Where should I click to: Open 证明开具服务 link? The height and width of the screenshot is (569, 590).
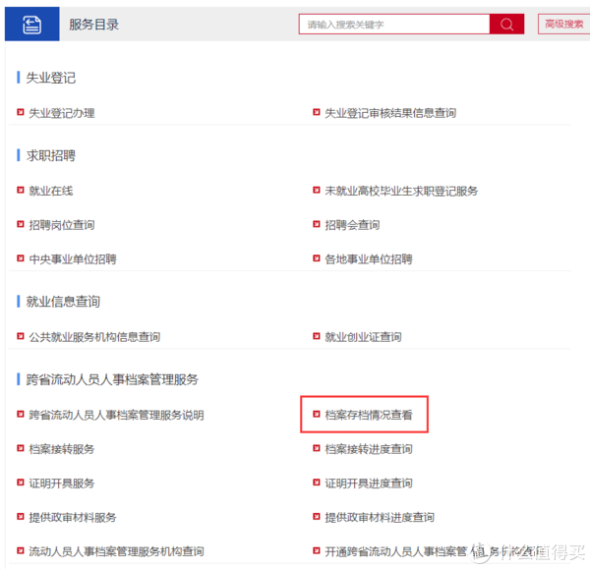[62, 484]
